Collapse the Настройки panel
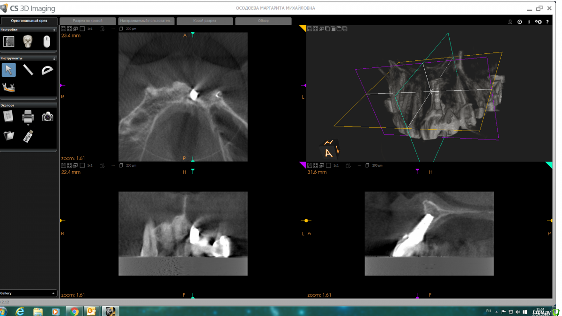562x316 pixels. pyautogui.click(x=54, y=29)
